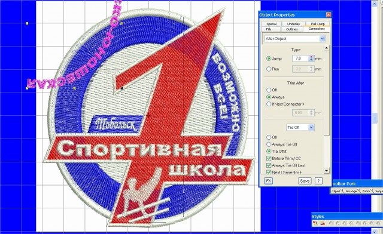Open the Clipart tab in Toolbar Park

point(336,192)
